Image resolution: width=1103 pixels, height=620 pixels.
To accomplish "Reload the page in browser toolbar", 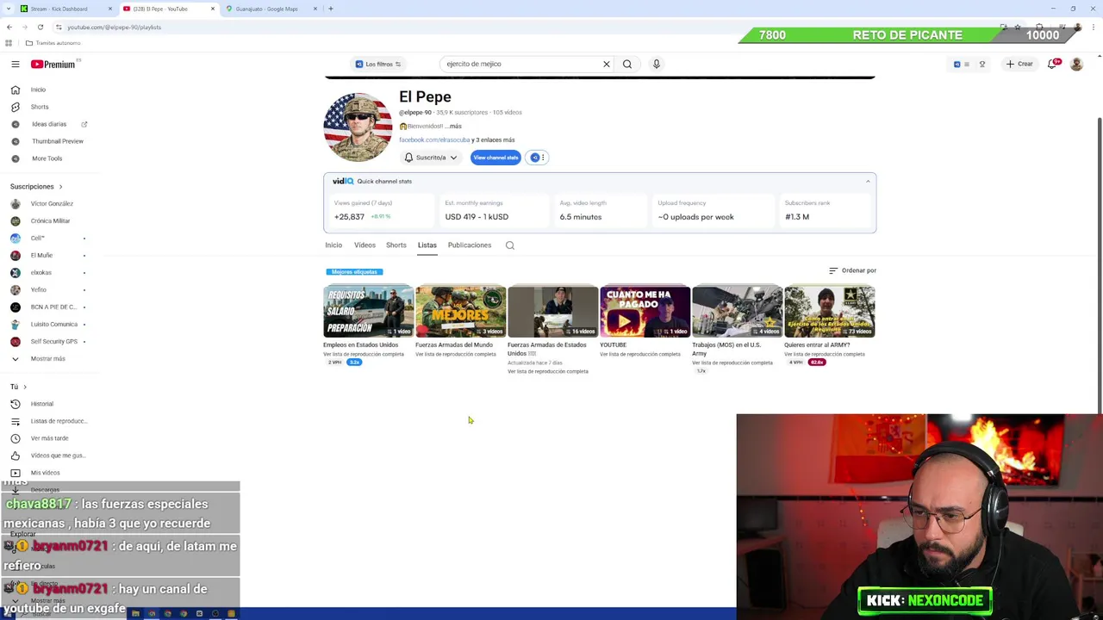I will pos(40,27).
